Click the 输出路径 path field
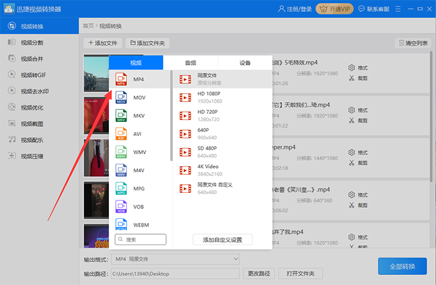The width and height of the screenshot is (436, 285). coord(176,274)
